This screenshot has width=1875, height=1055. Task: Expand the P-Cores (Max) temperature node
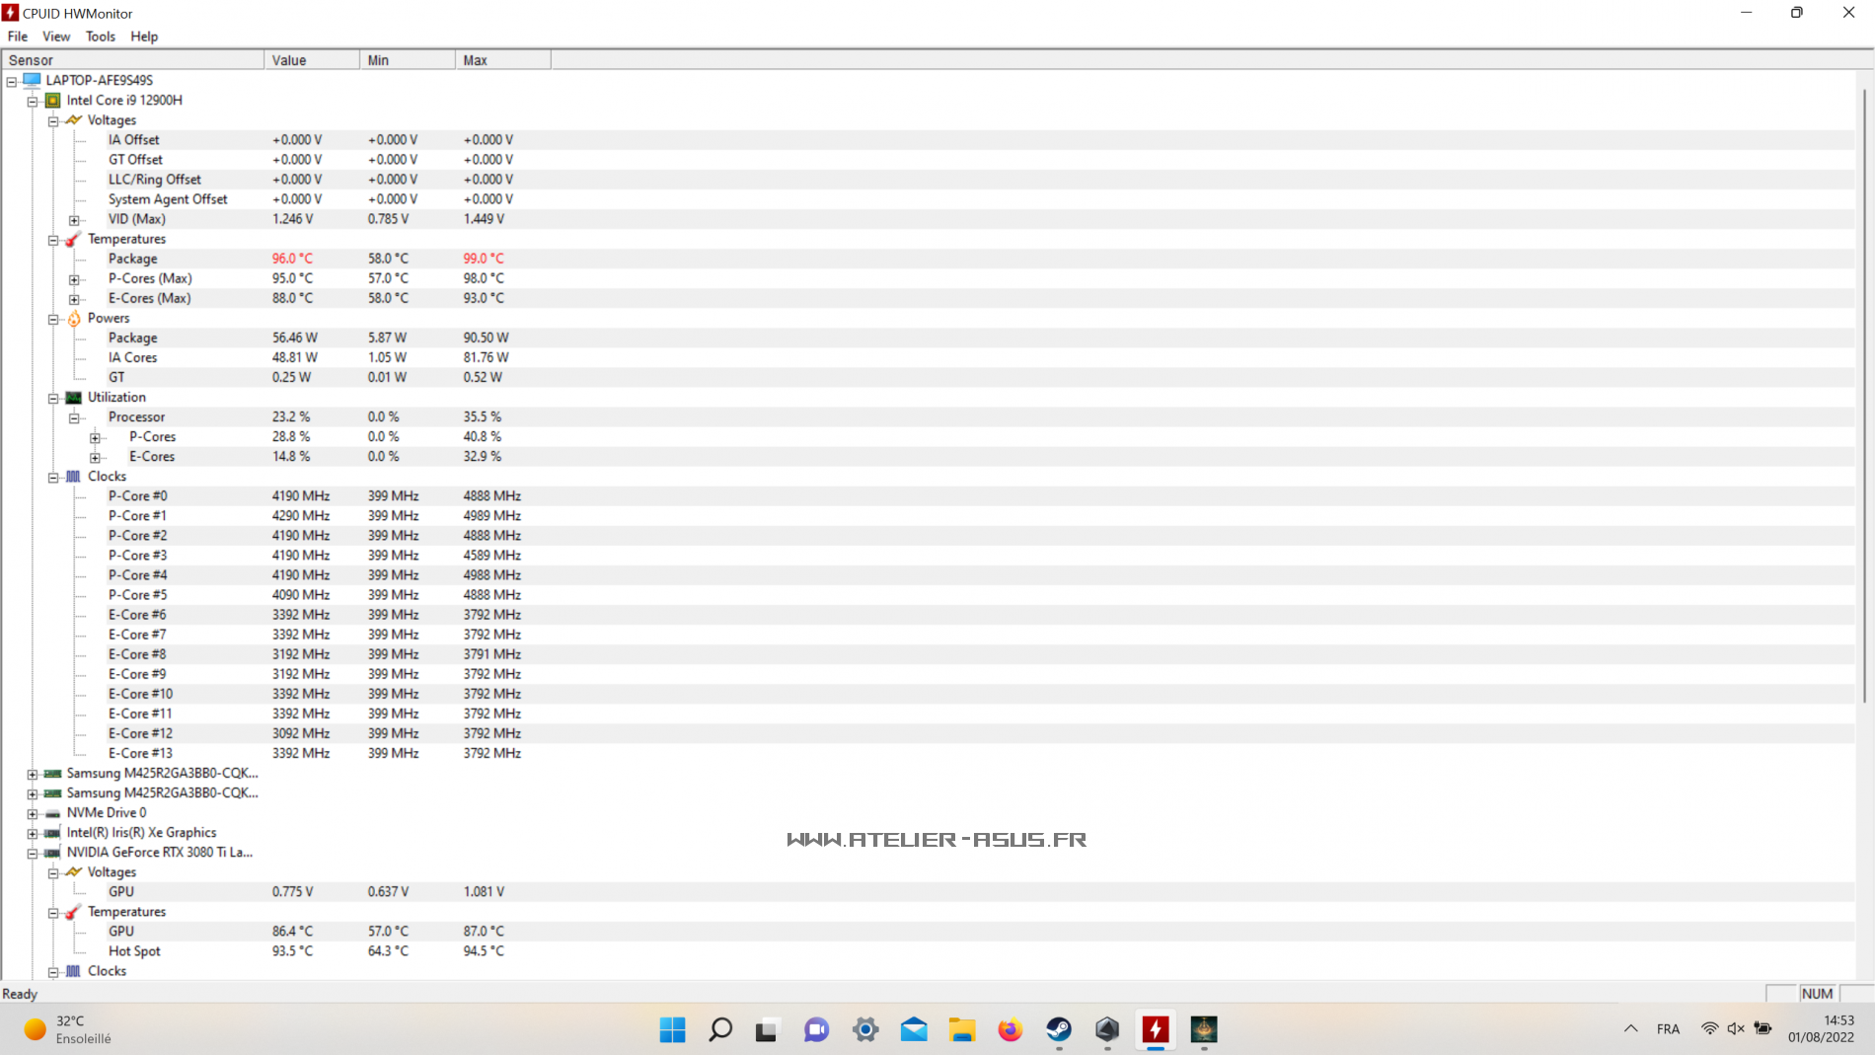[x=74, y=279]
